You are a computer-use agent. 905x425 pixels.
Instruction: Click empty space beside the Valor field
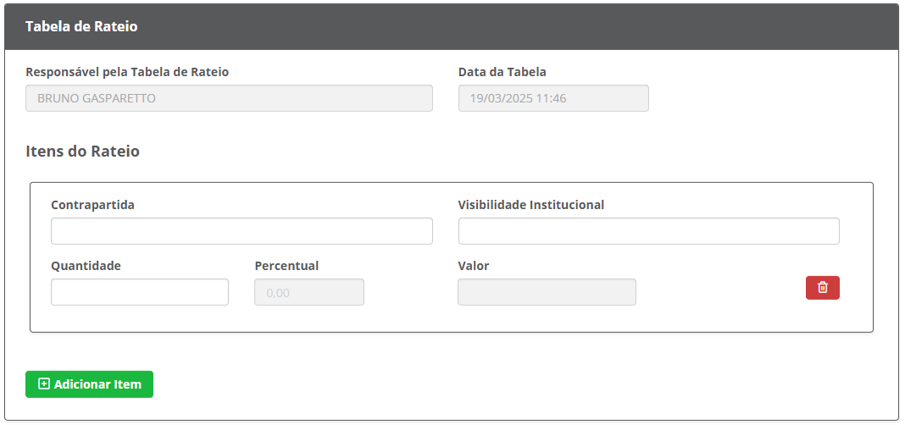(720, 292)
